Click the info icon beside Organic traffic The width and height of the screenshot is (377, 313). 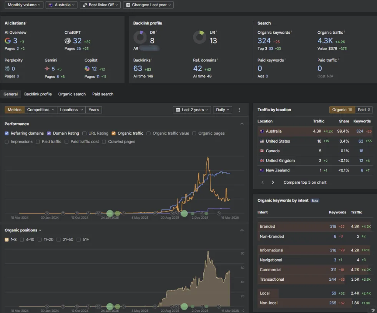pyautogui.click(x=345, y=31)
